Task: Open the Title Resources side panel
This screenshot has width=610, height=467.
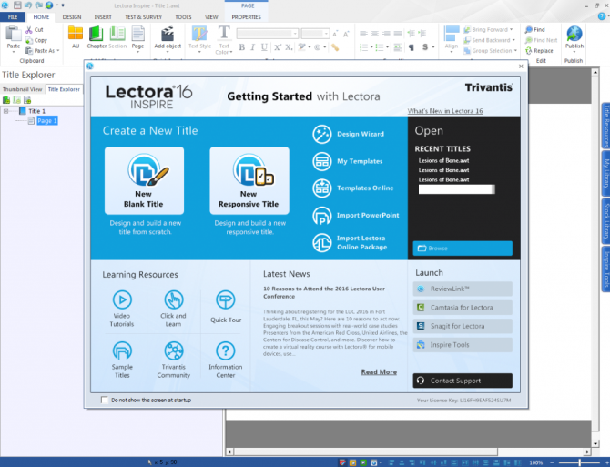Action: click(605, 126)
